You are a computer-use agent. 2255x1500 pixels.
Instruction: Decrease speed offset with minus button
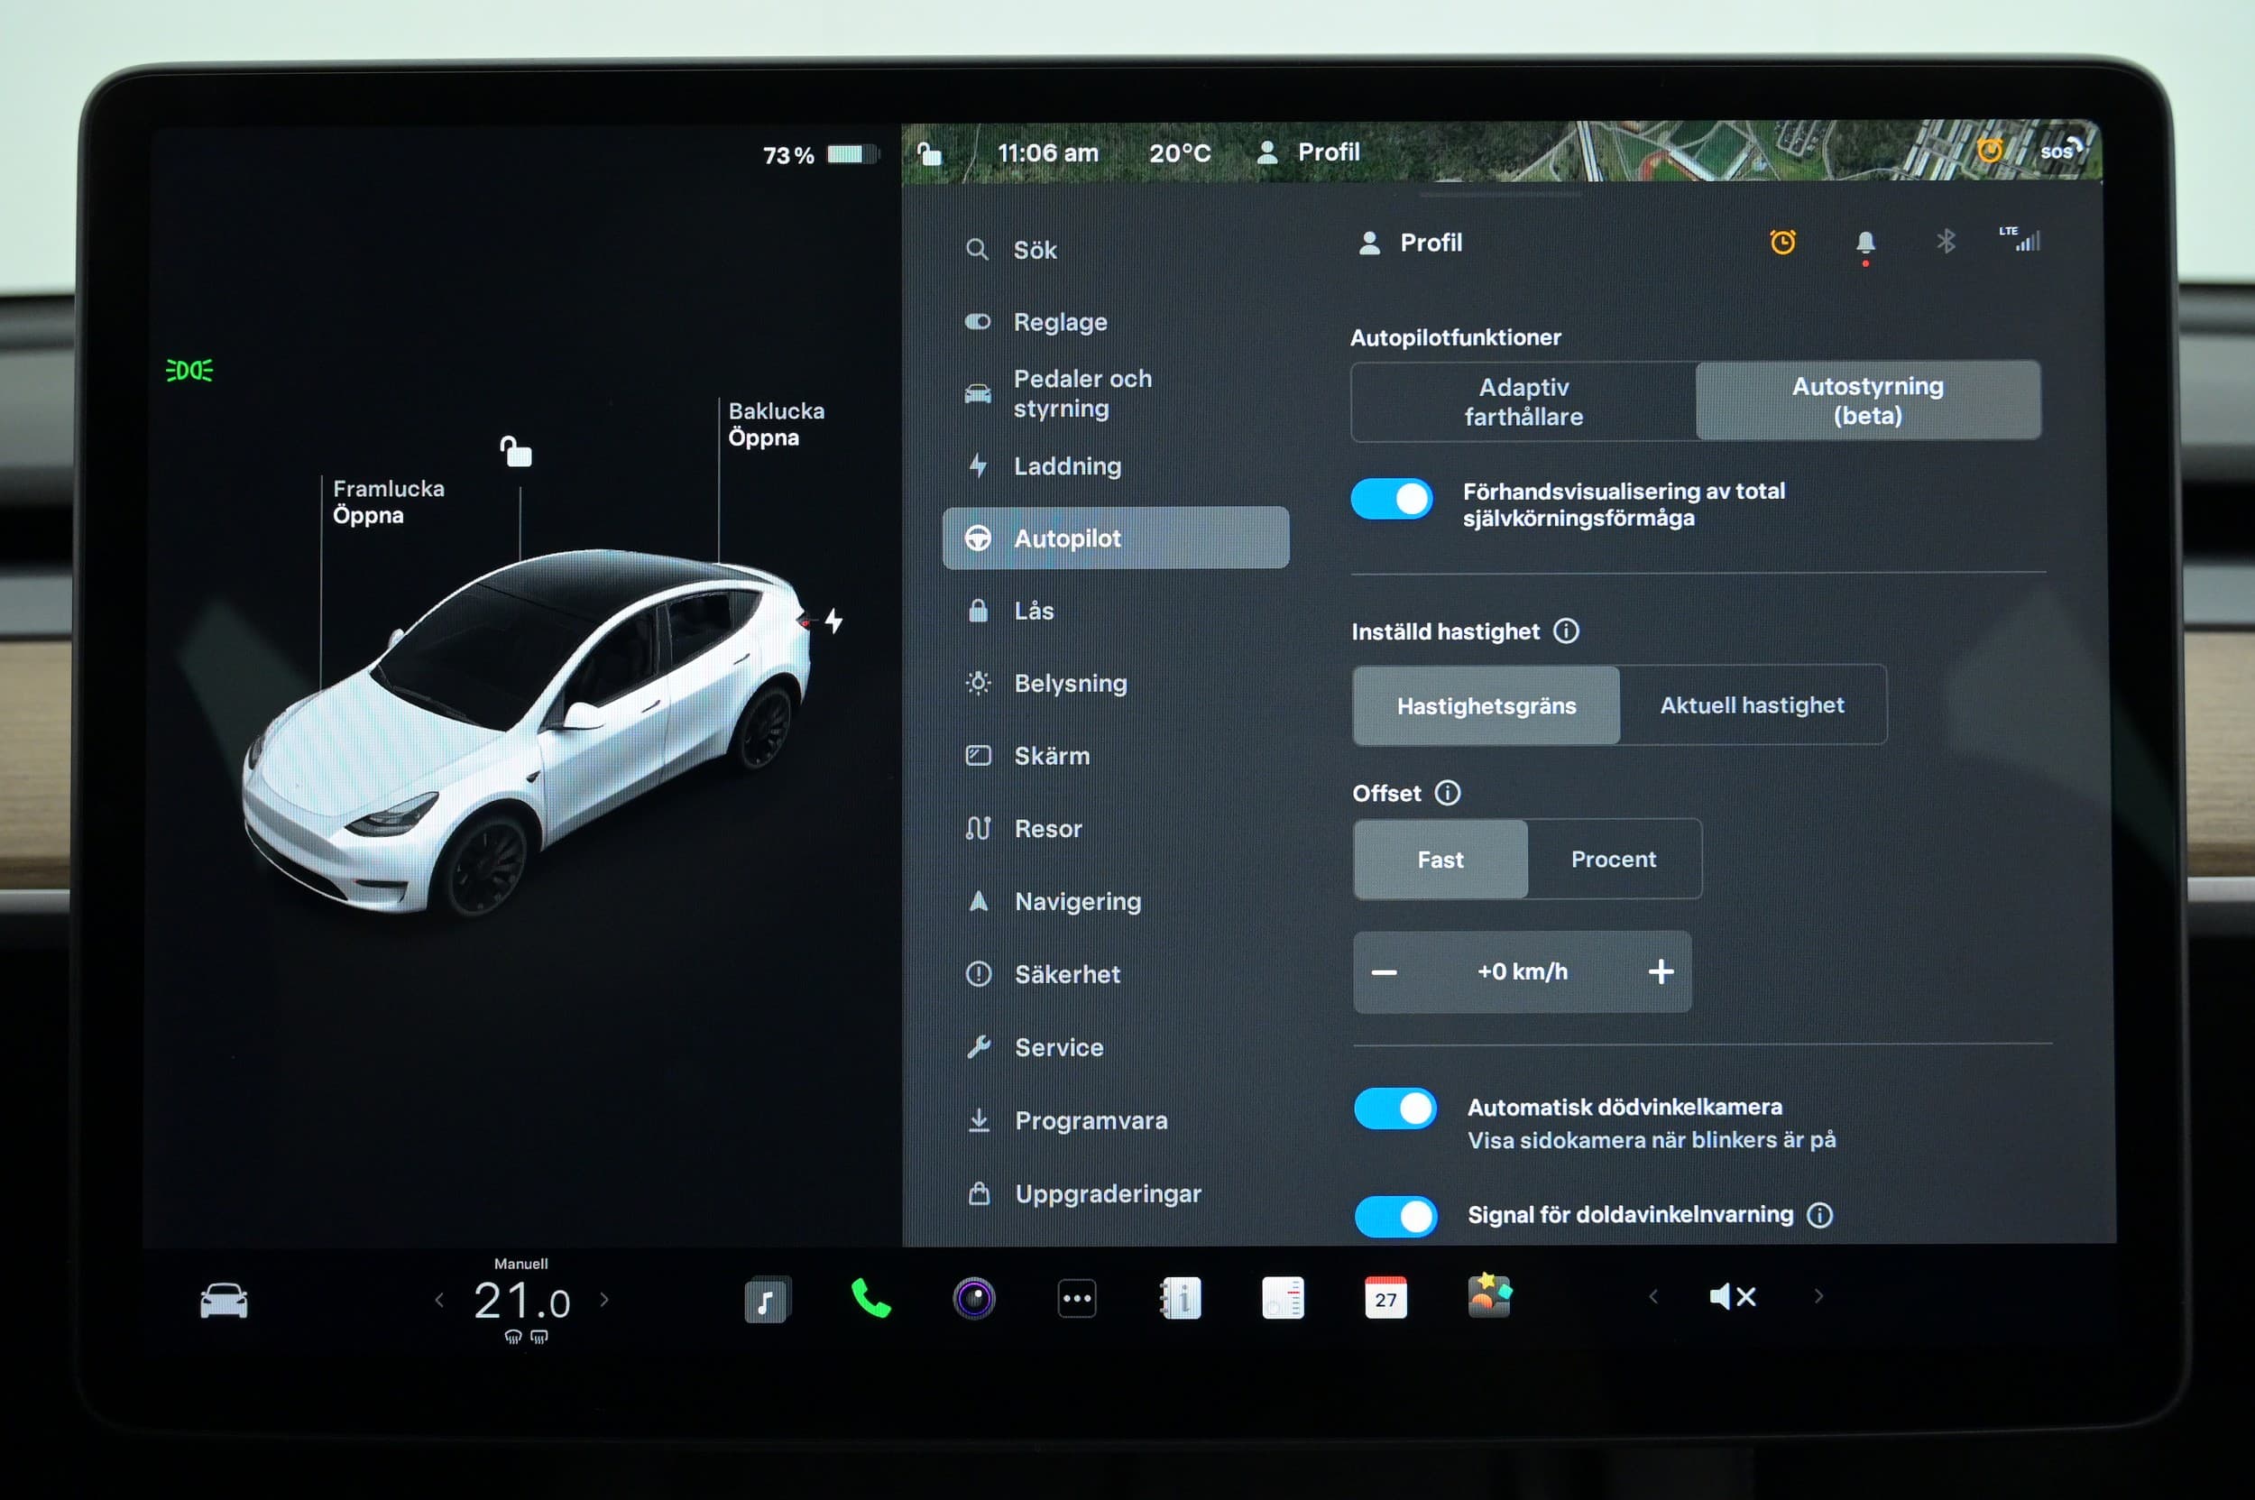tap(1384, 973)
